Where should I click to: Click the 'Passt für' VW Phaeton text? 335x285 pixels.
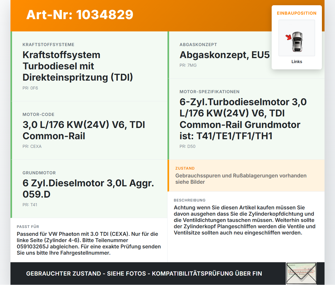click(89, 243)
